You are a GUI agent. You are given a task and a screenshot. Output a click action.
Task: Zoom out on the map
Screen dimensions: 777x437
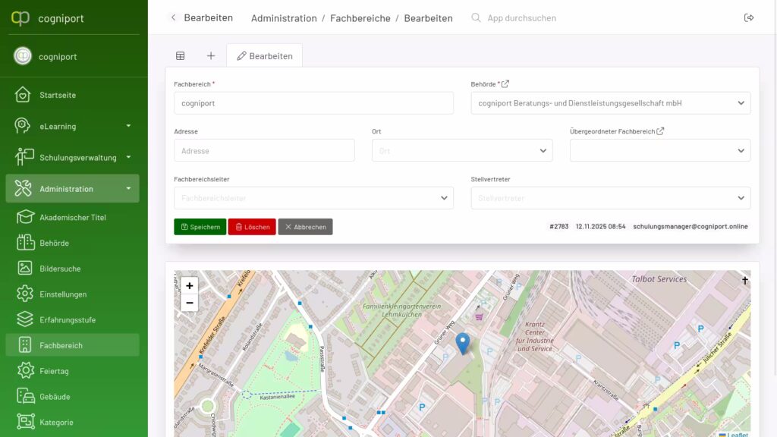[189, 303]
